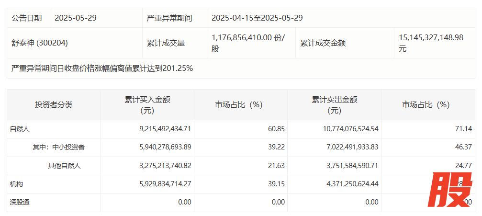The height and width of the screenshot is (216, 482).
Task: Click the 机构 buy amount 5,929,834,714.27
Action: point(157,184)
